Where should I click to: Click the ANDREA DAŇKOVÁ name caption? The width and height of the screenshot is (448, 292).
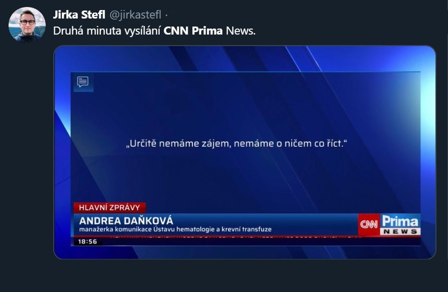[126, 221]
